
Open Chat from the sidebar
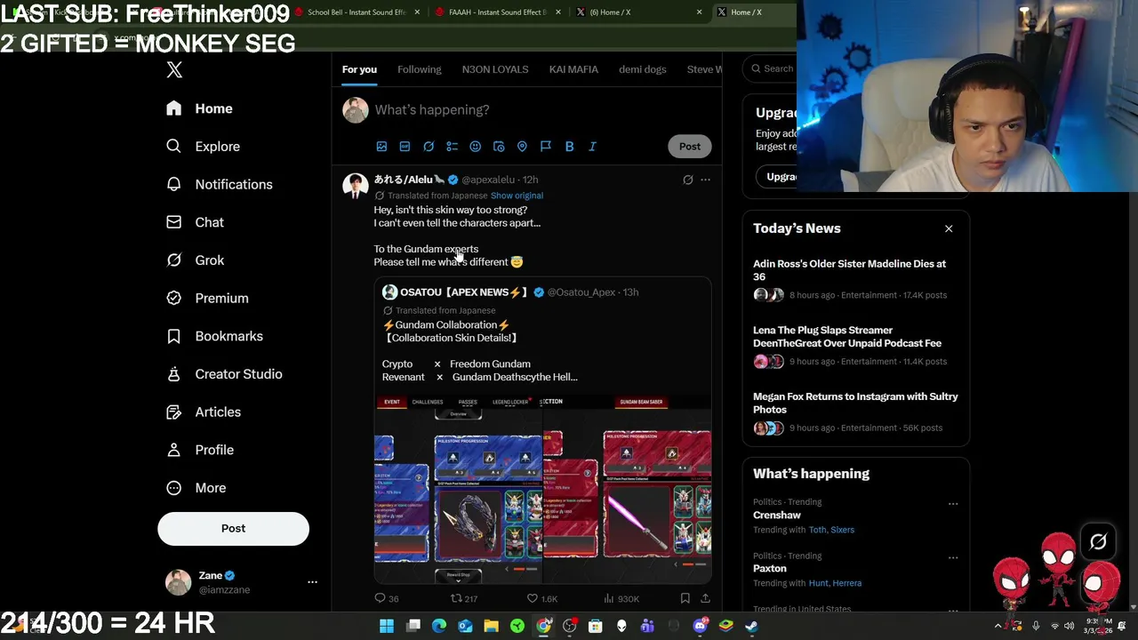pyautogui.click(x=195, y=222)
